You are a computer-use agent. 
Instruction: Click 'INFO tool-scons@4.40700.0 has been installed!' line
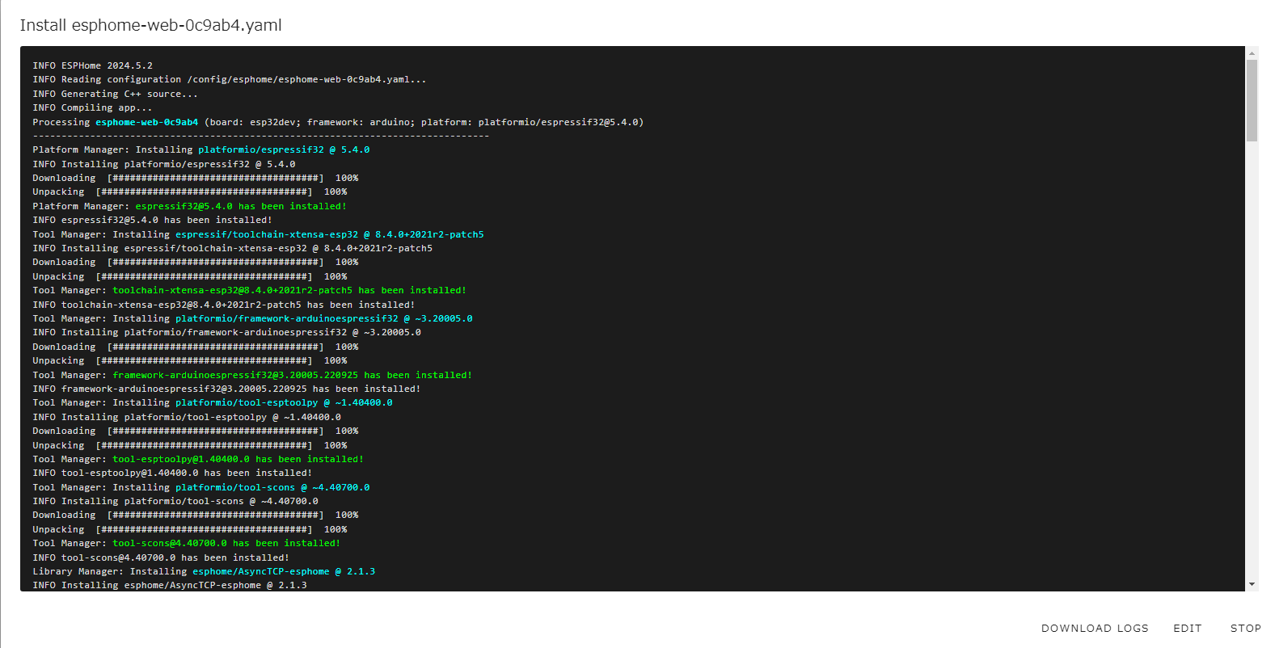[161, 558]
